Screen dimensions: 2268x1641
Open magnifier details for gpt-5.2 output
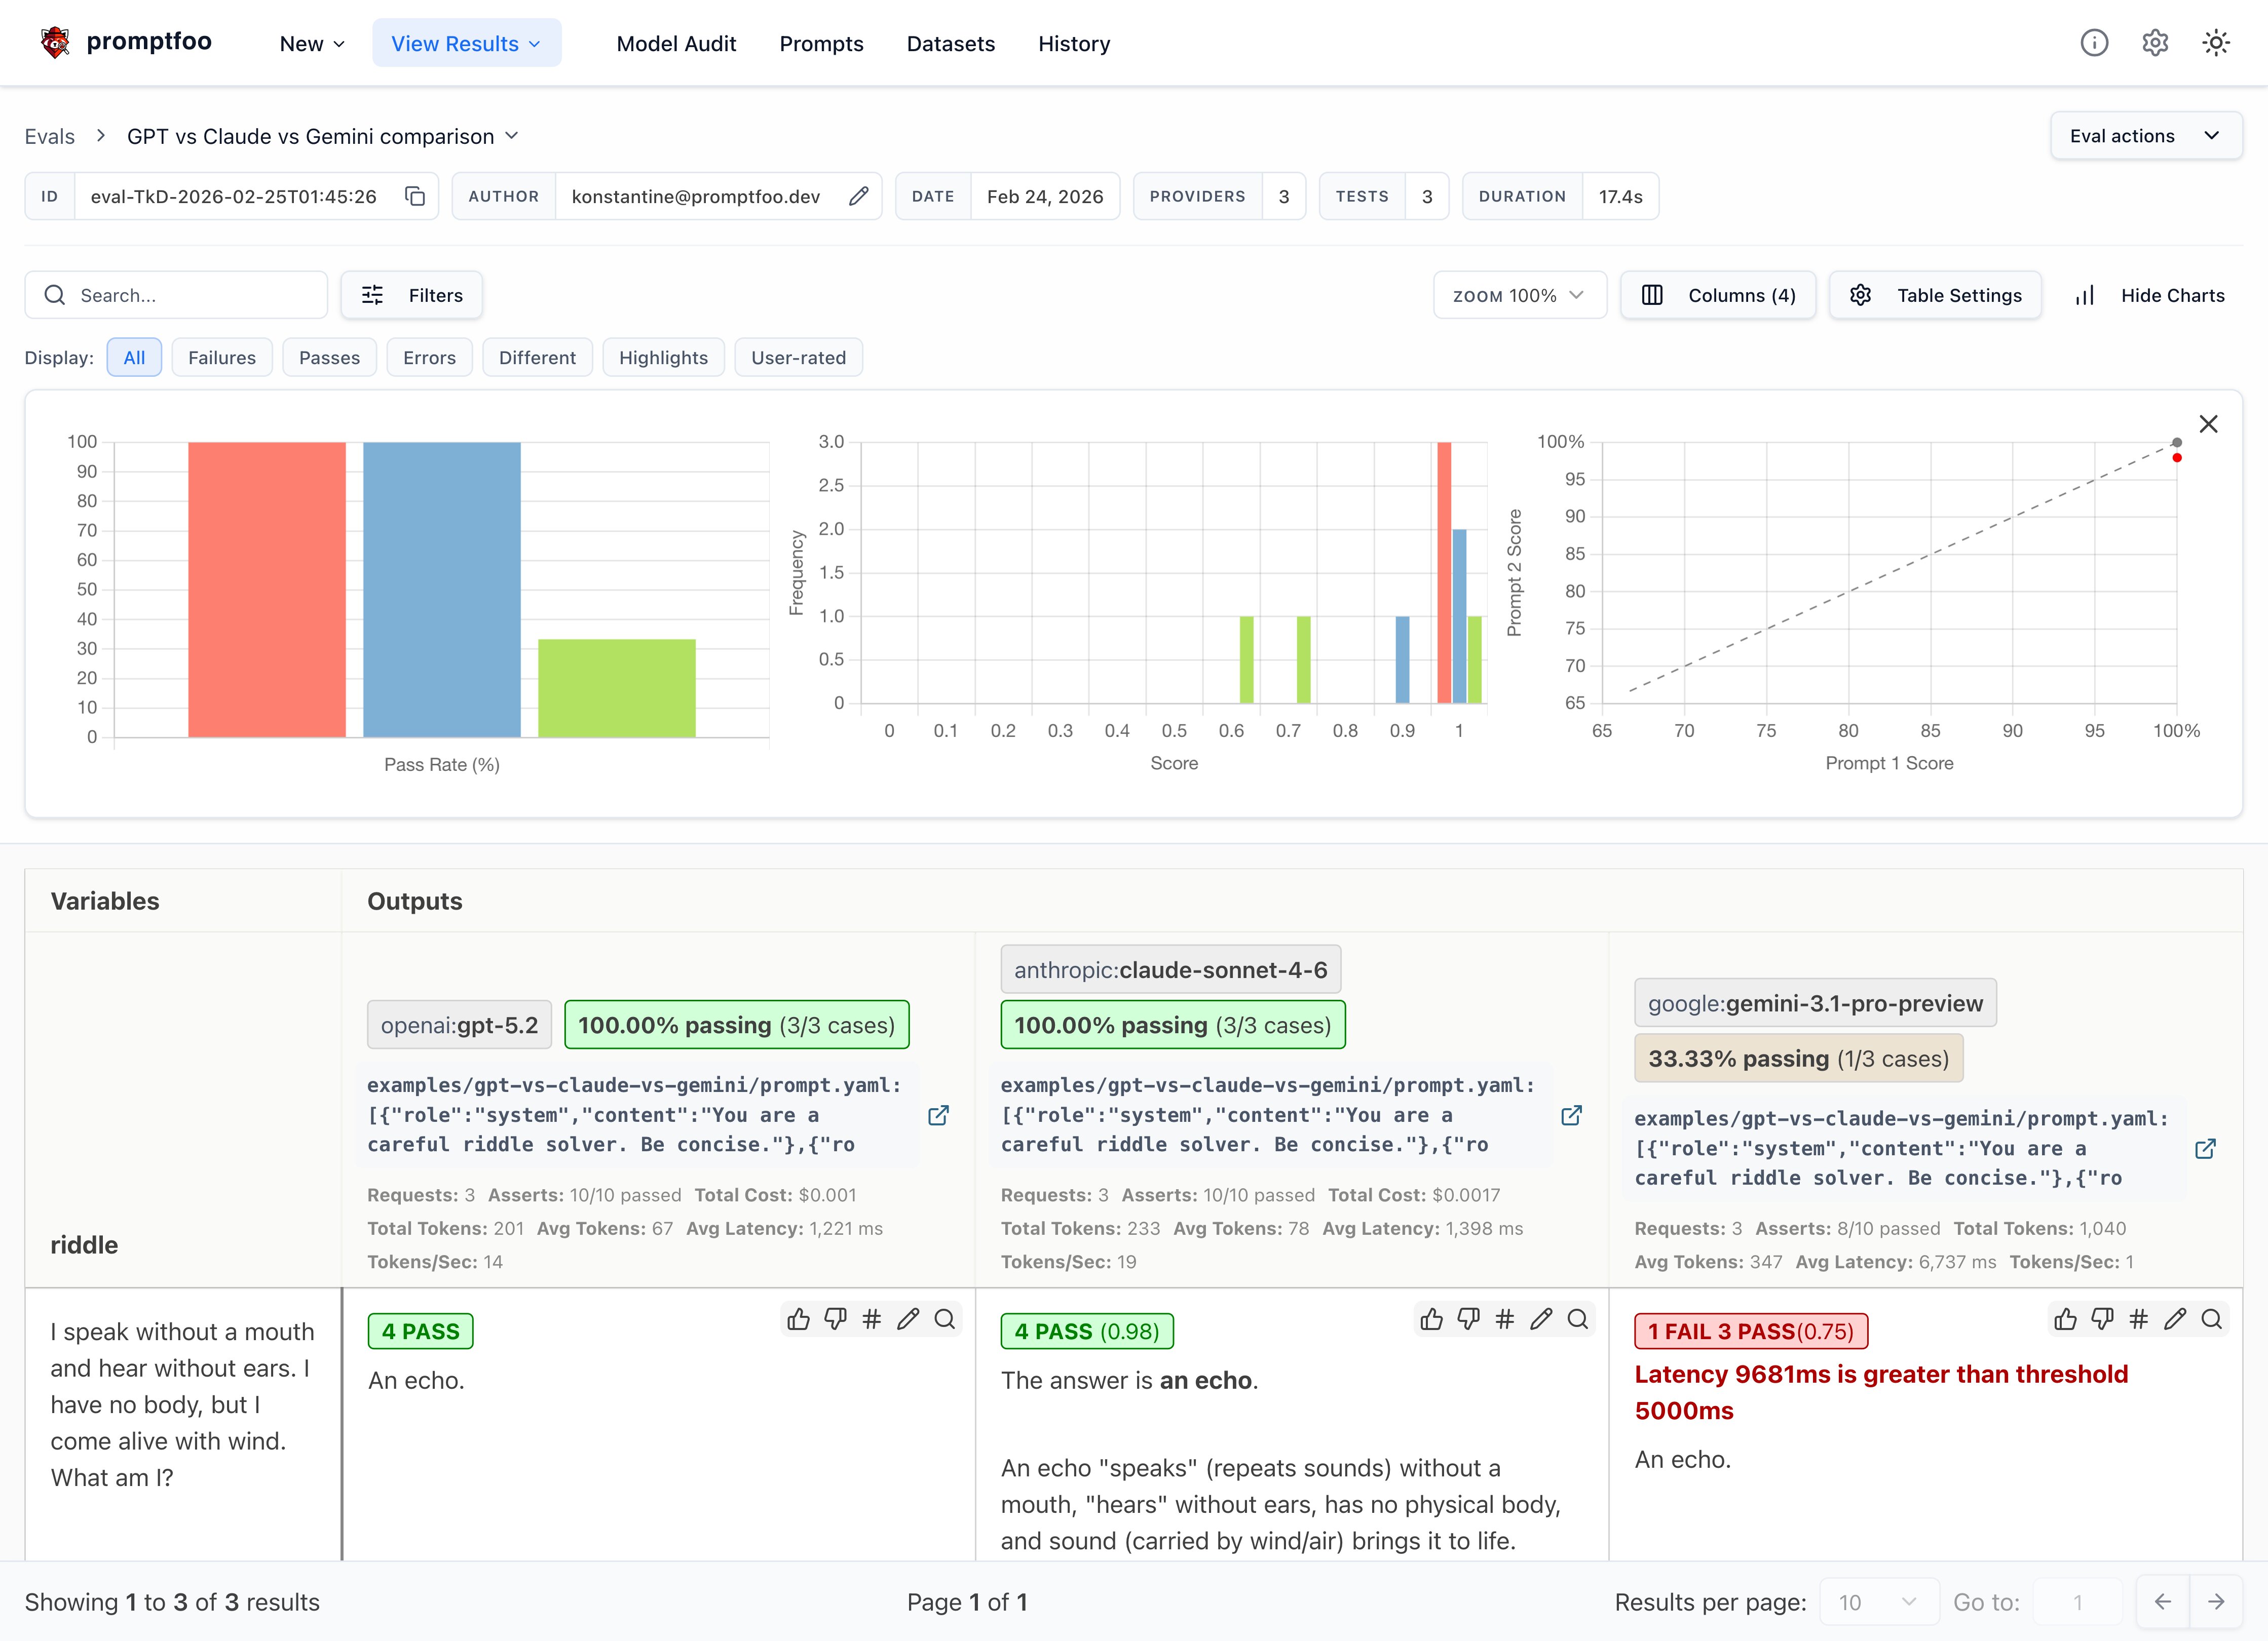tap(944, 1319)
